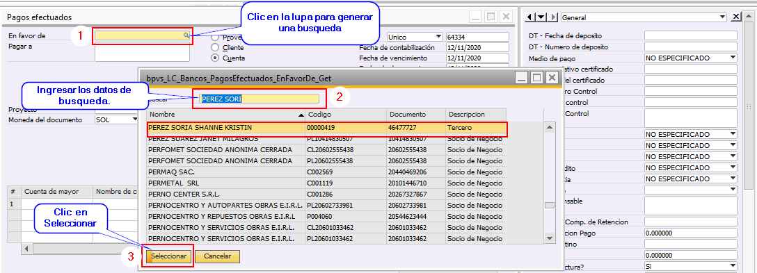Open the tab list with down arrow beside General

(541, 17)
